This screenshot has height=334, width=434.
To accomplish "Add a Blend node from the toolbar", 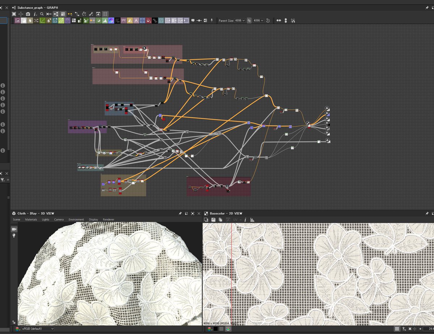I will click(24, 21).
